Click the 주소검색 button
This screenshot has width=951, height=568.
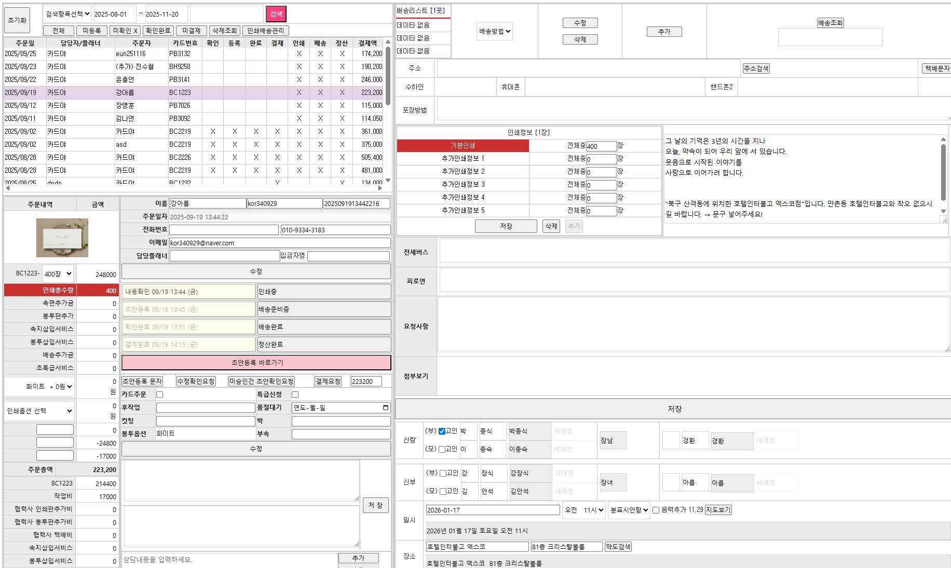756,68
